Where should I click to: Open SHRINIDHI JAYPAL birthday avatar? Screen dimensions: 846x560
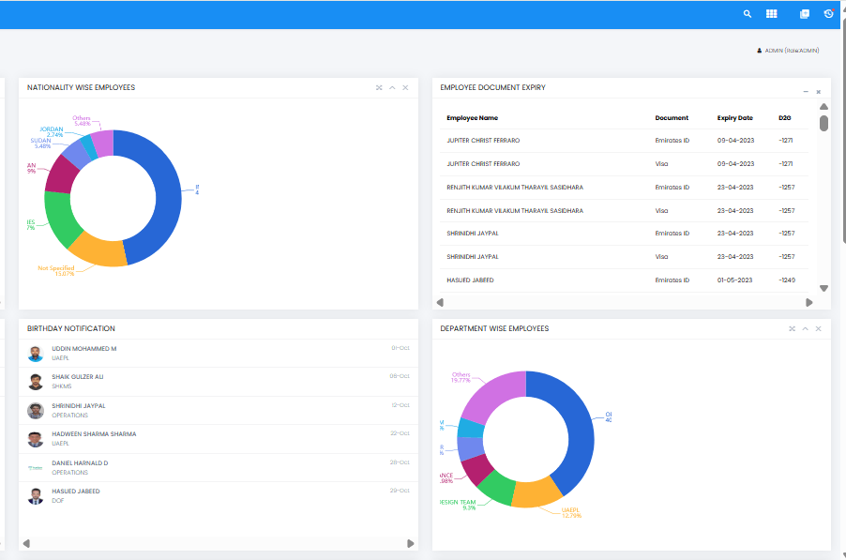coord(36,411)
